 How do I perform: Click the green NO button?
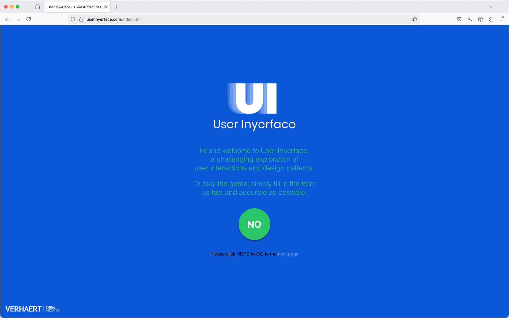pyautogui.click(x=254, y=224)
